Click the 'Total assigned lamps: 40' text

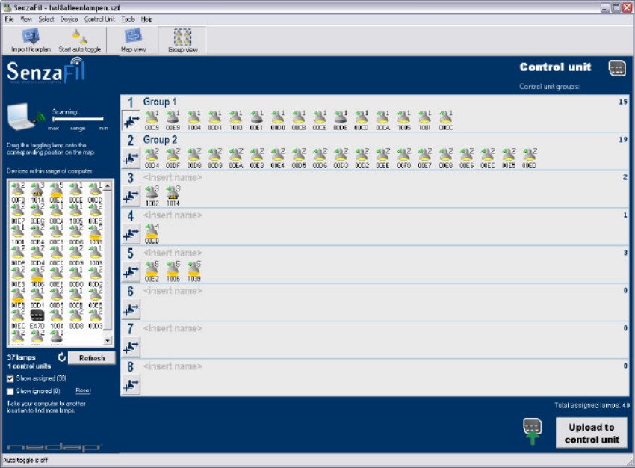point(592,405)
